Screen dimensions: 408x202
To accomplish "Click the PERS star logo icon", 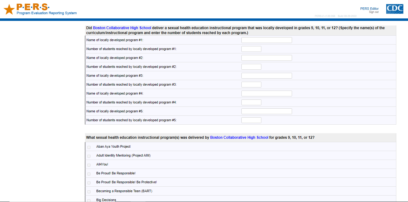I will 9,10.
